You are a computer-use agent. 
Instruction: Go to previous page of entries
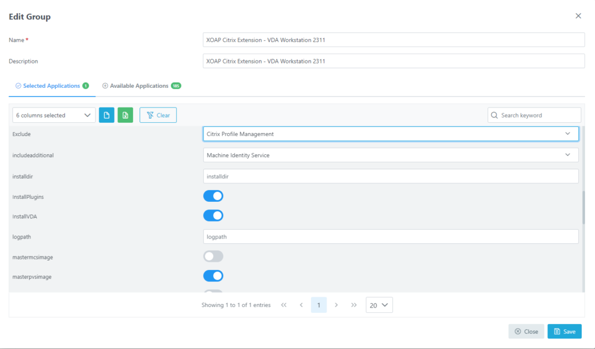point(302,305)
